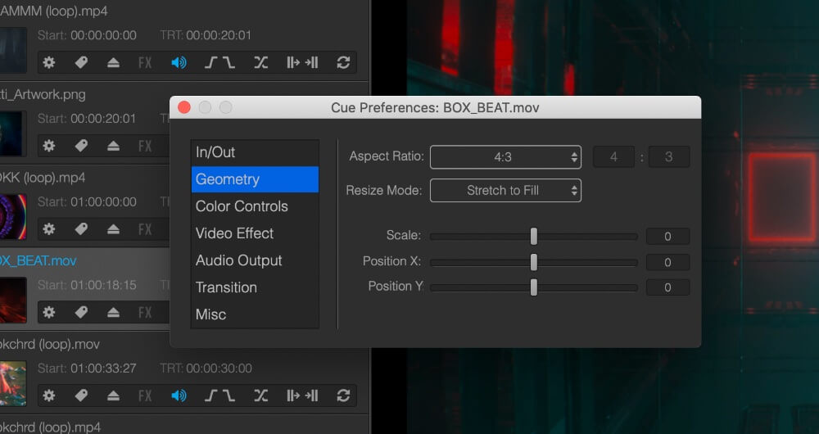Open FX for KK (loop).mp4 cue
Screen dimensions: 819x434
coord(145,228)
